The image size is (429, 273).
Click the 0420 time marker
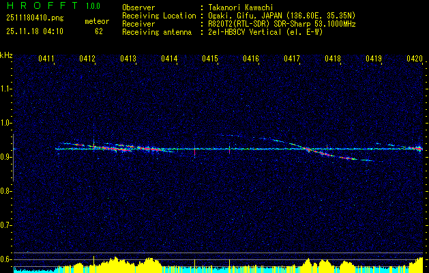[415, 58]
